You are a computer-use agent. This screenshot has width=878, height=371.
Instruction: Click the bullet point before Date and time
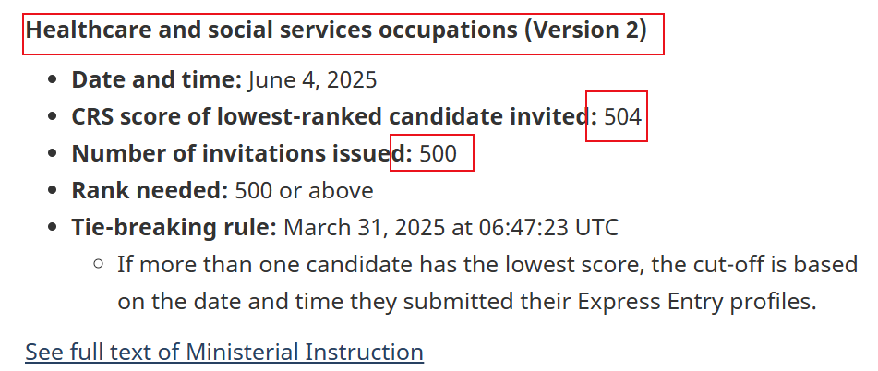53,80
